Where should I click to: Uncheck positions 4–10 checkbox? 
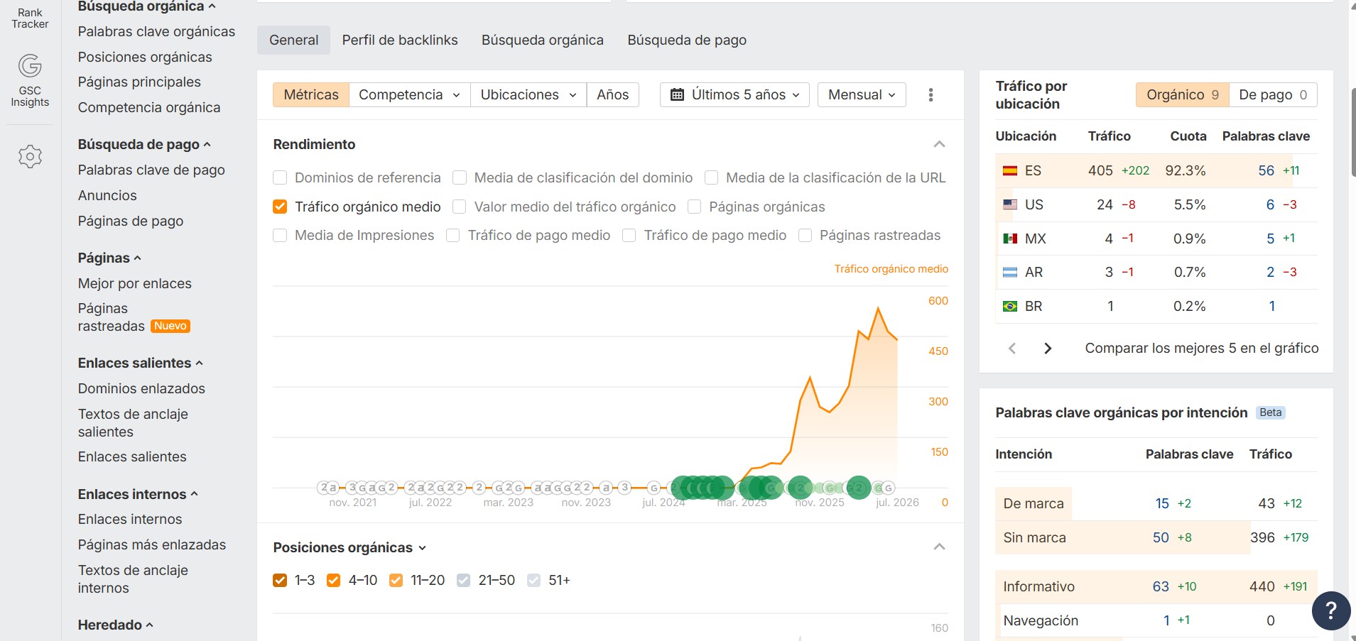tap(333, 580)
